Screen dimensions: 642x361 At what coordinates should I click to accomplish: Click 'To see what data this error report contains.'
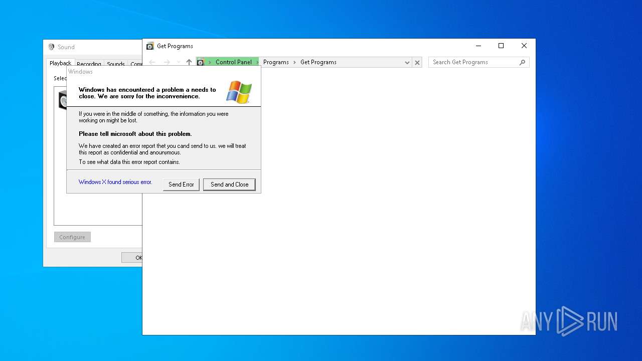129,162
